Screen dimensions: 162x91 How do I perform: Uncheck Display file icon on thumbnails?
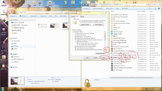(75, 37)
